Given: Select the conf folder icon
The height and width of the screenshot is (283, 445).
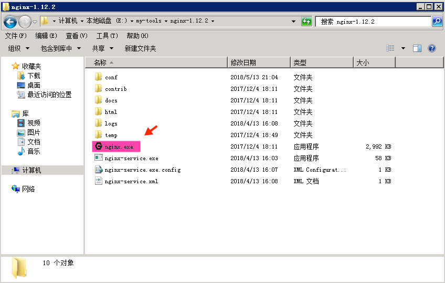Looking at the screenshot, I should coord(98,77).
